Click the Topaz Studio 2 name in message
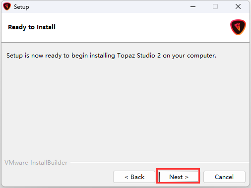 (x=139, y=56)
